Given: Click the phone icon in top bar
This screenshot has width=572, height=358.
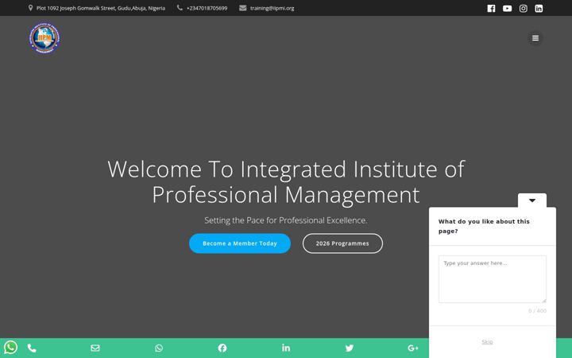Looking at the screenshot, I should (x=180, y=8).
